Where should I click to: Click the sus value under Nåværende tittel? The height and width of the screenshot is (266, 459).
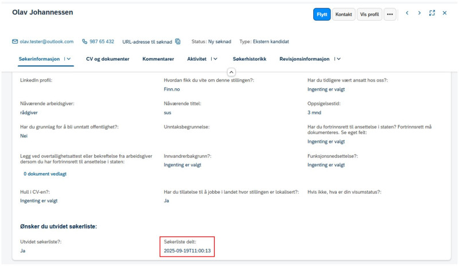[x=168, y=113]
